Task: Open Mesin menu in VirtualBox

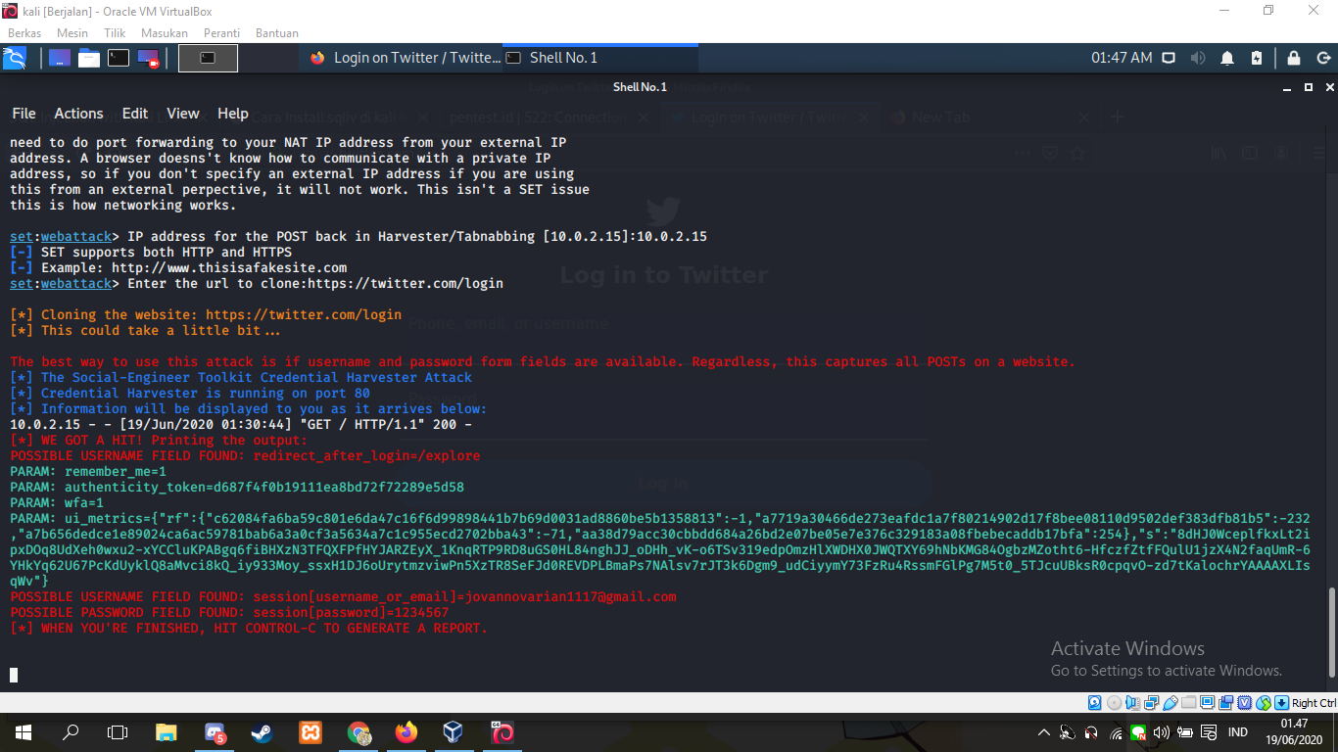Action: pyautogui.click(x=72, y=33)
